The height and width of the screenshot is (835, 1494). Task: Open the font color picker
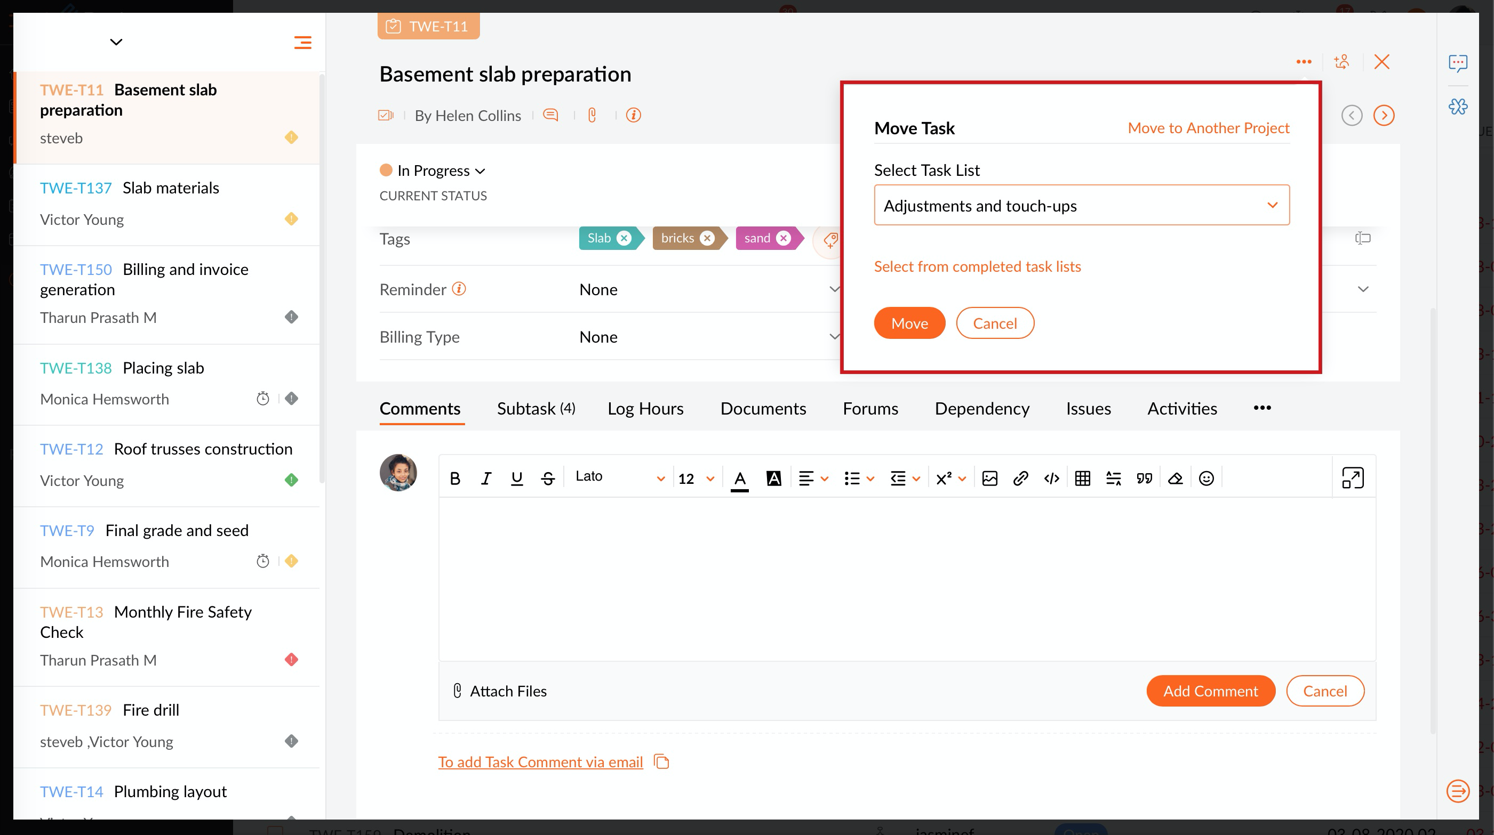[x=739, y=479]
